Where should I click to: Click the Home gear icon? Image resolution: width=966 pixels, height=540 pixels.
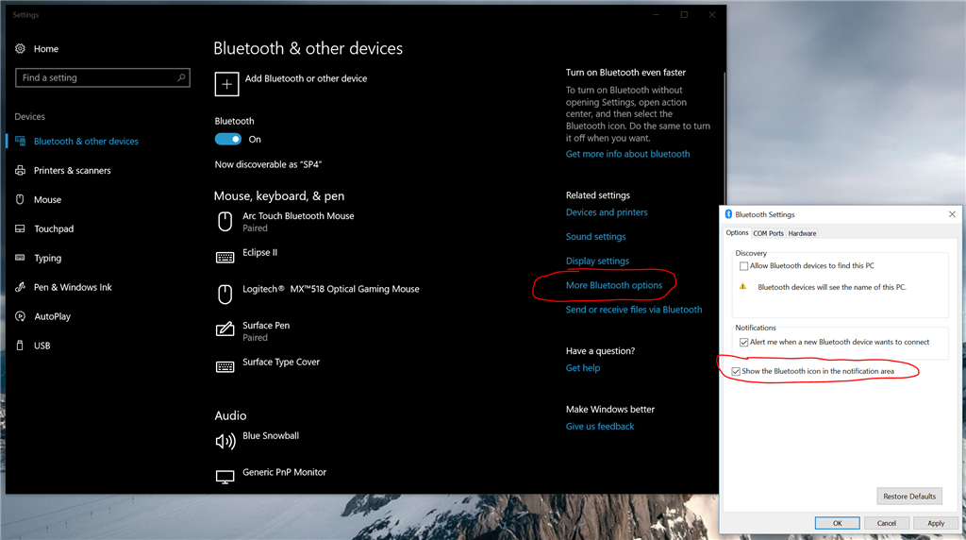coord(21,49)
